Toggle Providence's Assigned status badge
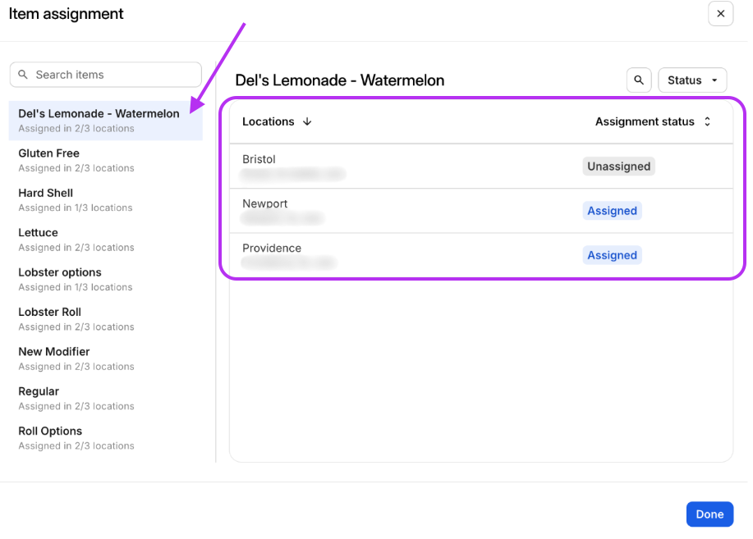This screenshot has height=539, width=753. point(612,255)
